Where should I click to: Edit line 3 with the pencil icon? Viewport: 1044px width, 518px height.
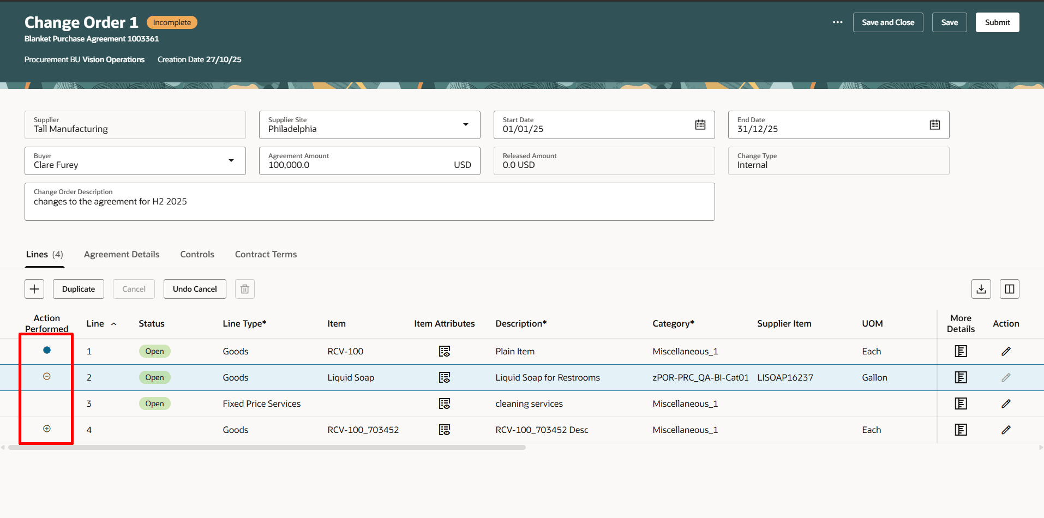[1006, 403]
